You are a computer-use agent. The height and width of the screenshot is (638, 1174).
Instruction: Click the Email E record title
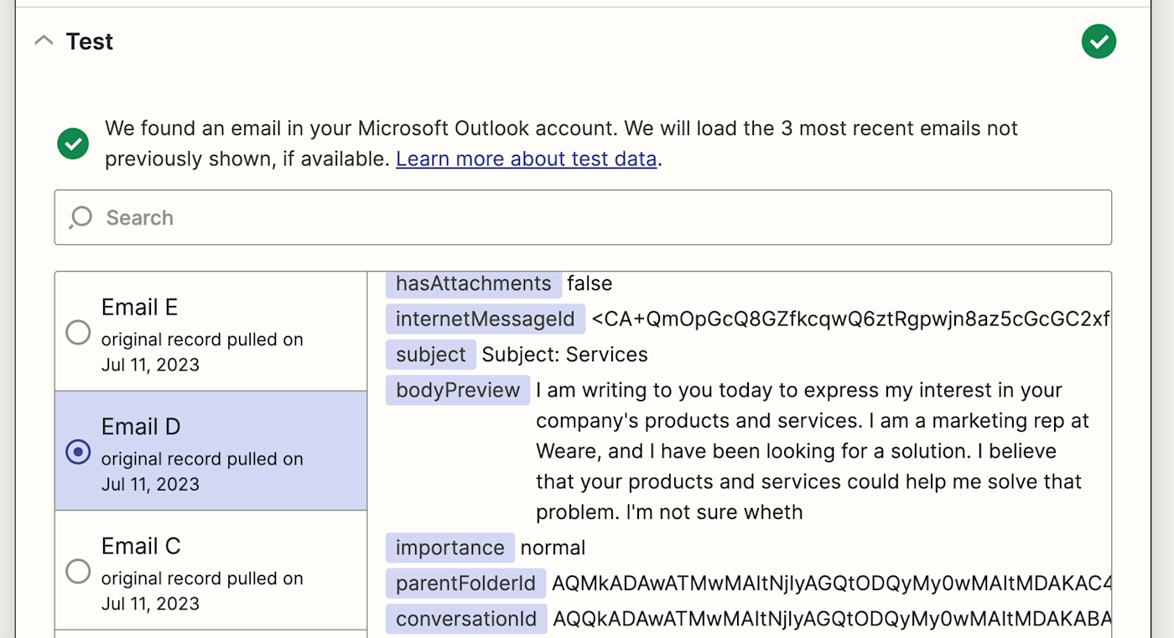tap(139, 308)
